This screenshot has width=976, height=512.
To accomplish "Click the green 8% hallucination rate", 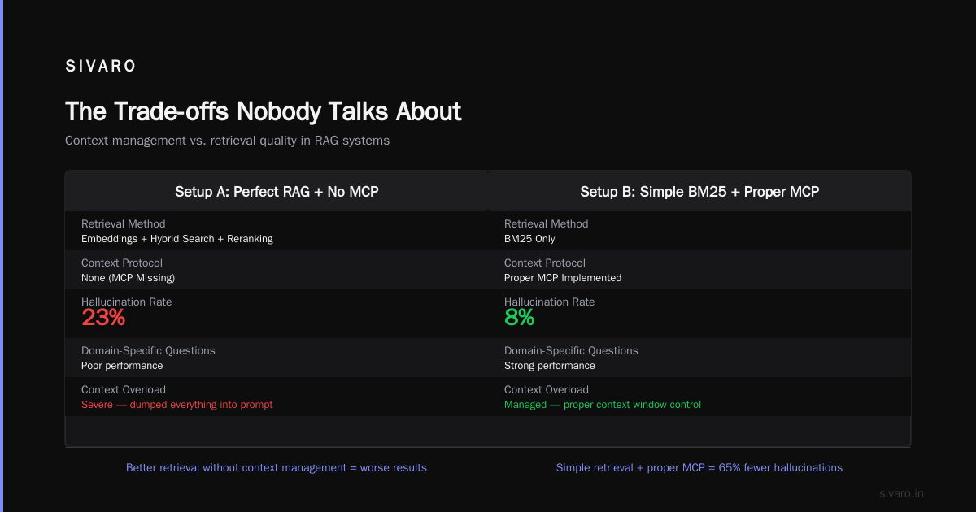I will [520, 318].
